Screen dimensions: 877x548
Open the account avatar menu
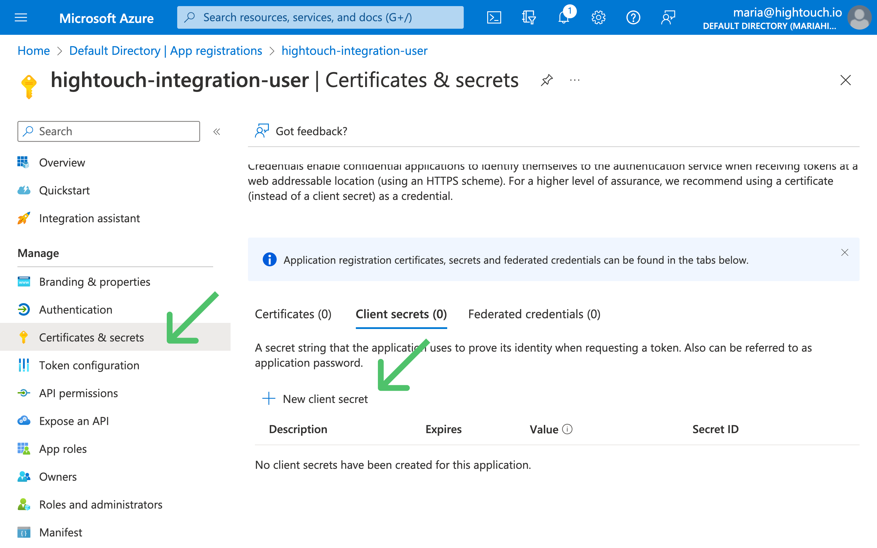click(x=859, y=17)
